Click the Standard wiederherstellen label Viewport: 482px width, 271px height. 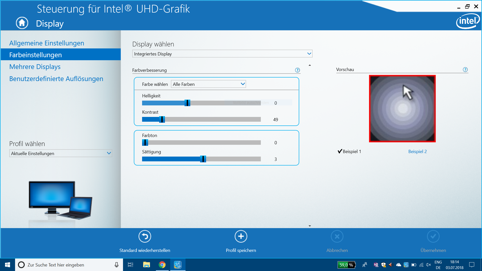tap(145, 250)
